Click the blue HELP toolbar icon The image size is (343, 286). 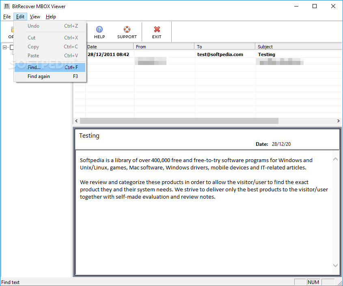pos(99,29)
